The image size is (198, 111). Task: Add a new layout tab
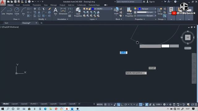point(79,104)
